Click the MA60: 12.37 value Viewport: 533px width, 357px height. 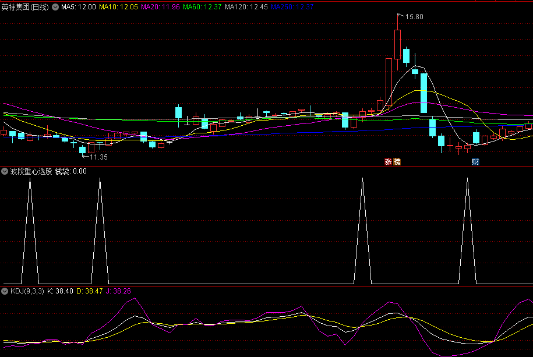pyautogui.click(x=202, y=7)
